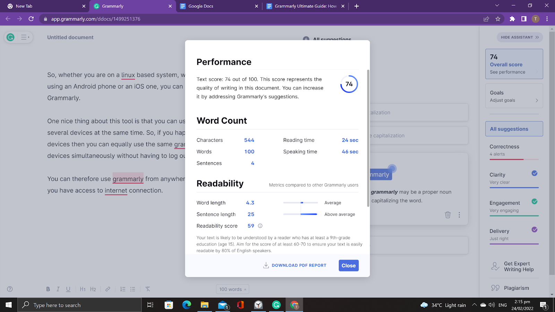This screenshot has width=555, height=312.
Task: Click the Clarity checkmark badge
Action: [535, 173]
